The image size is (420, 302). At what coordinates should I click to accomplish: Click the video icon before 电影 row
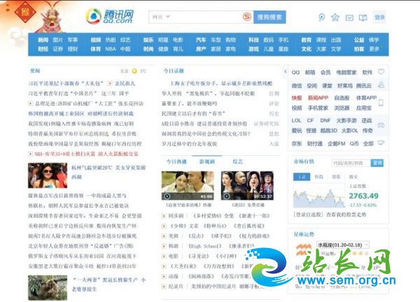(164, 256)
